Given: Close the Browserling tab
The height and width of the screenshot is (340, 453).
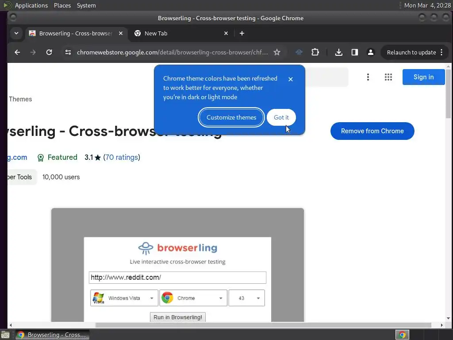Looking at the screenshot, I should point(121,33).
